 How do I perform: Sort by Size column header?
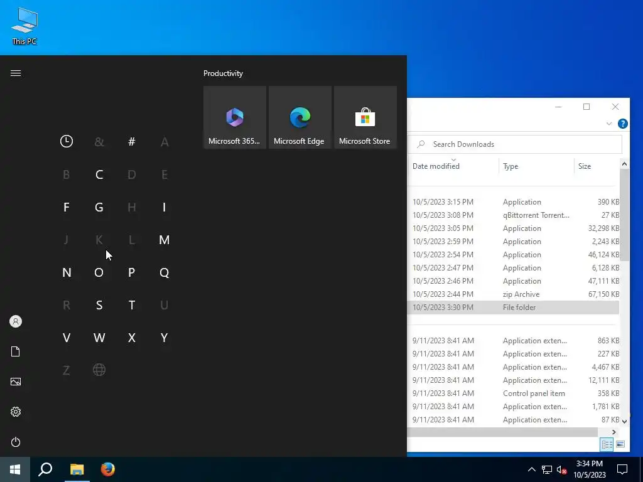tap(597, 166)
